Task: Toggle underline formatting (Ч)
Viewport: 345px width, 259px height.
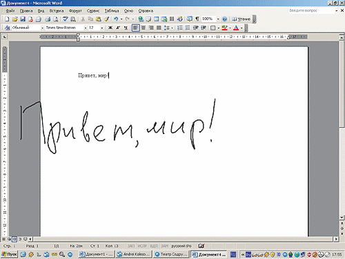Action: point(126,28)
